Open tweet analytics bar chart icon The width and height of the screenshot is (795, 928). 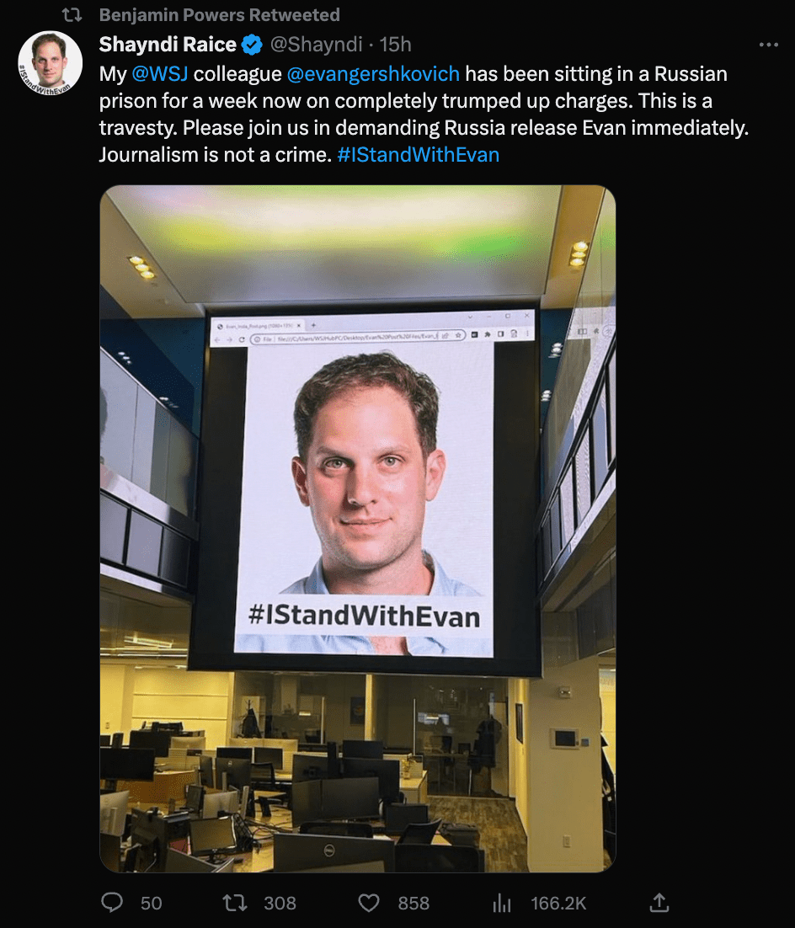[x=501, y=903]
